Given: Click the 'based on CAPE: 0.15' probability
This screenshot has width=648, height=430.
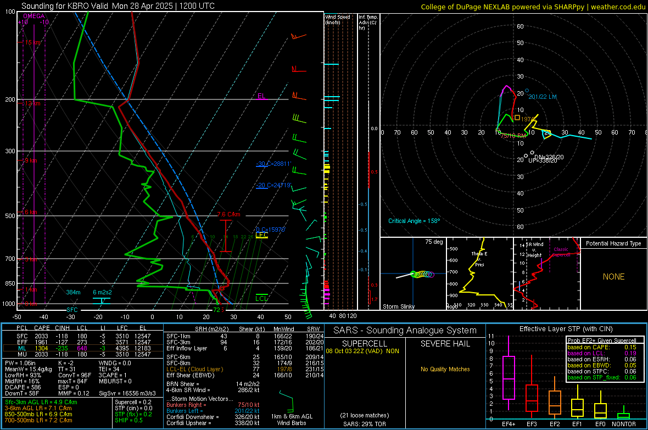Looking at the screenshot, I should (602, 347).
